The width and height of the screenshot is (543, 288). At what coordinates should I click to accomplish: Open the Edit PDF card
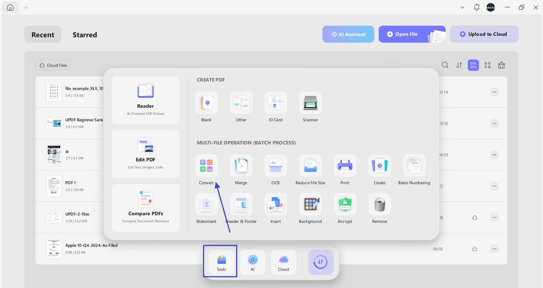[x=146, y=154]
